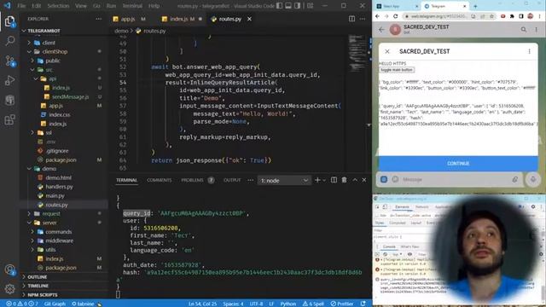The height and width of the screenshot is (307, 546).
Task: Close the routes.py editor tab
Action: (249, 19)
